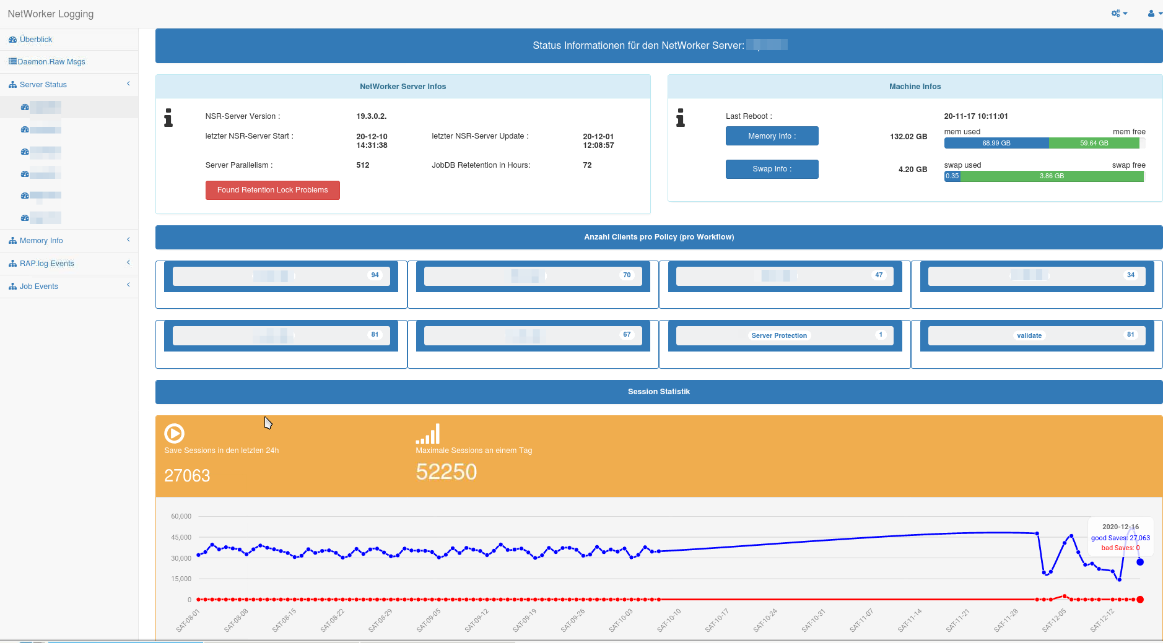1163x643 pixels.
Task: Click the mem used 68.99 GB bar
Action: coord(996,143)
